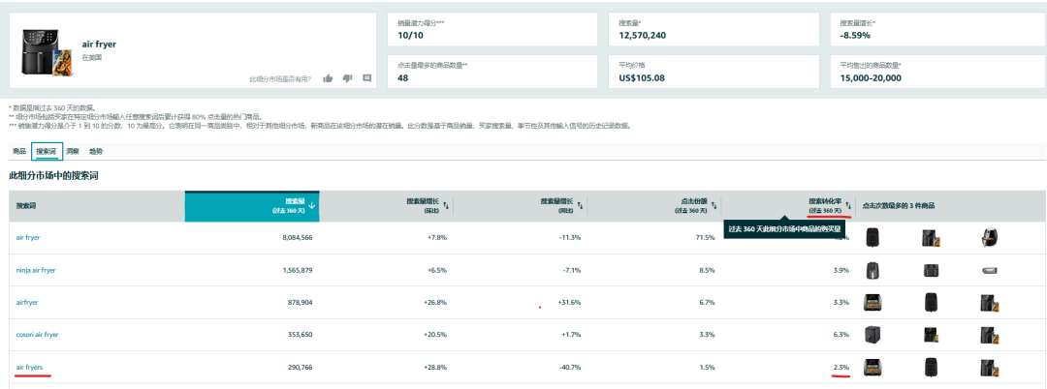Open the 趋势 tab
The width and height of the screenshot is (1047, 389).
pyautogui.click(x=96, y=152)
